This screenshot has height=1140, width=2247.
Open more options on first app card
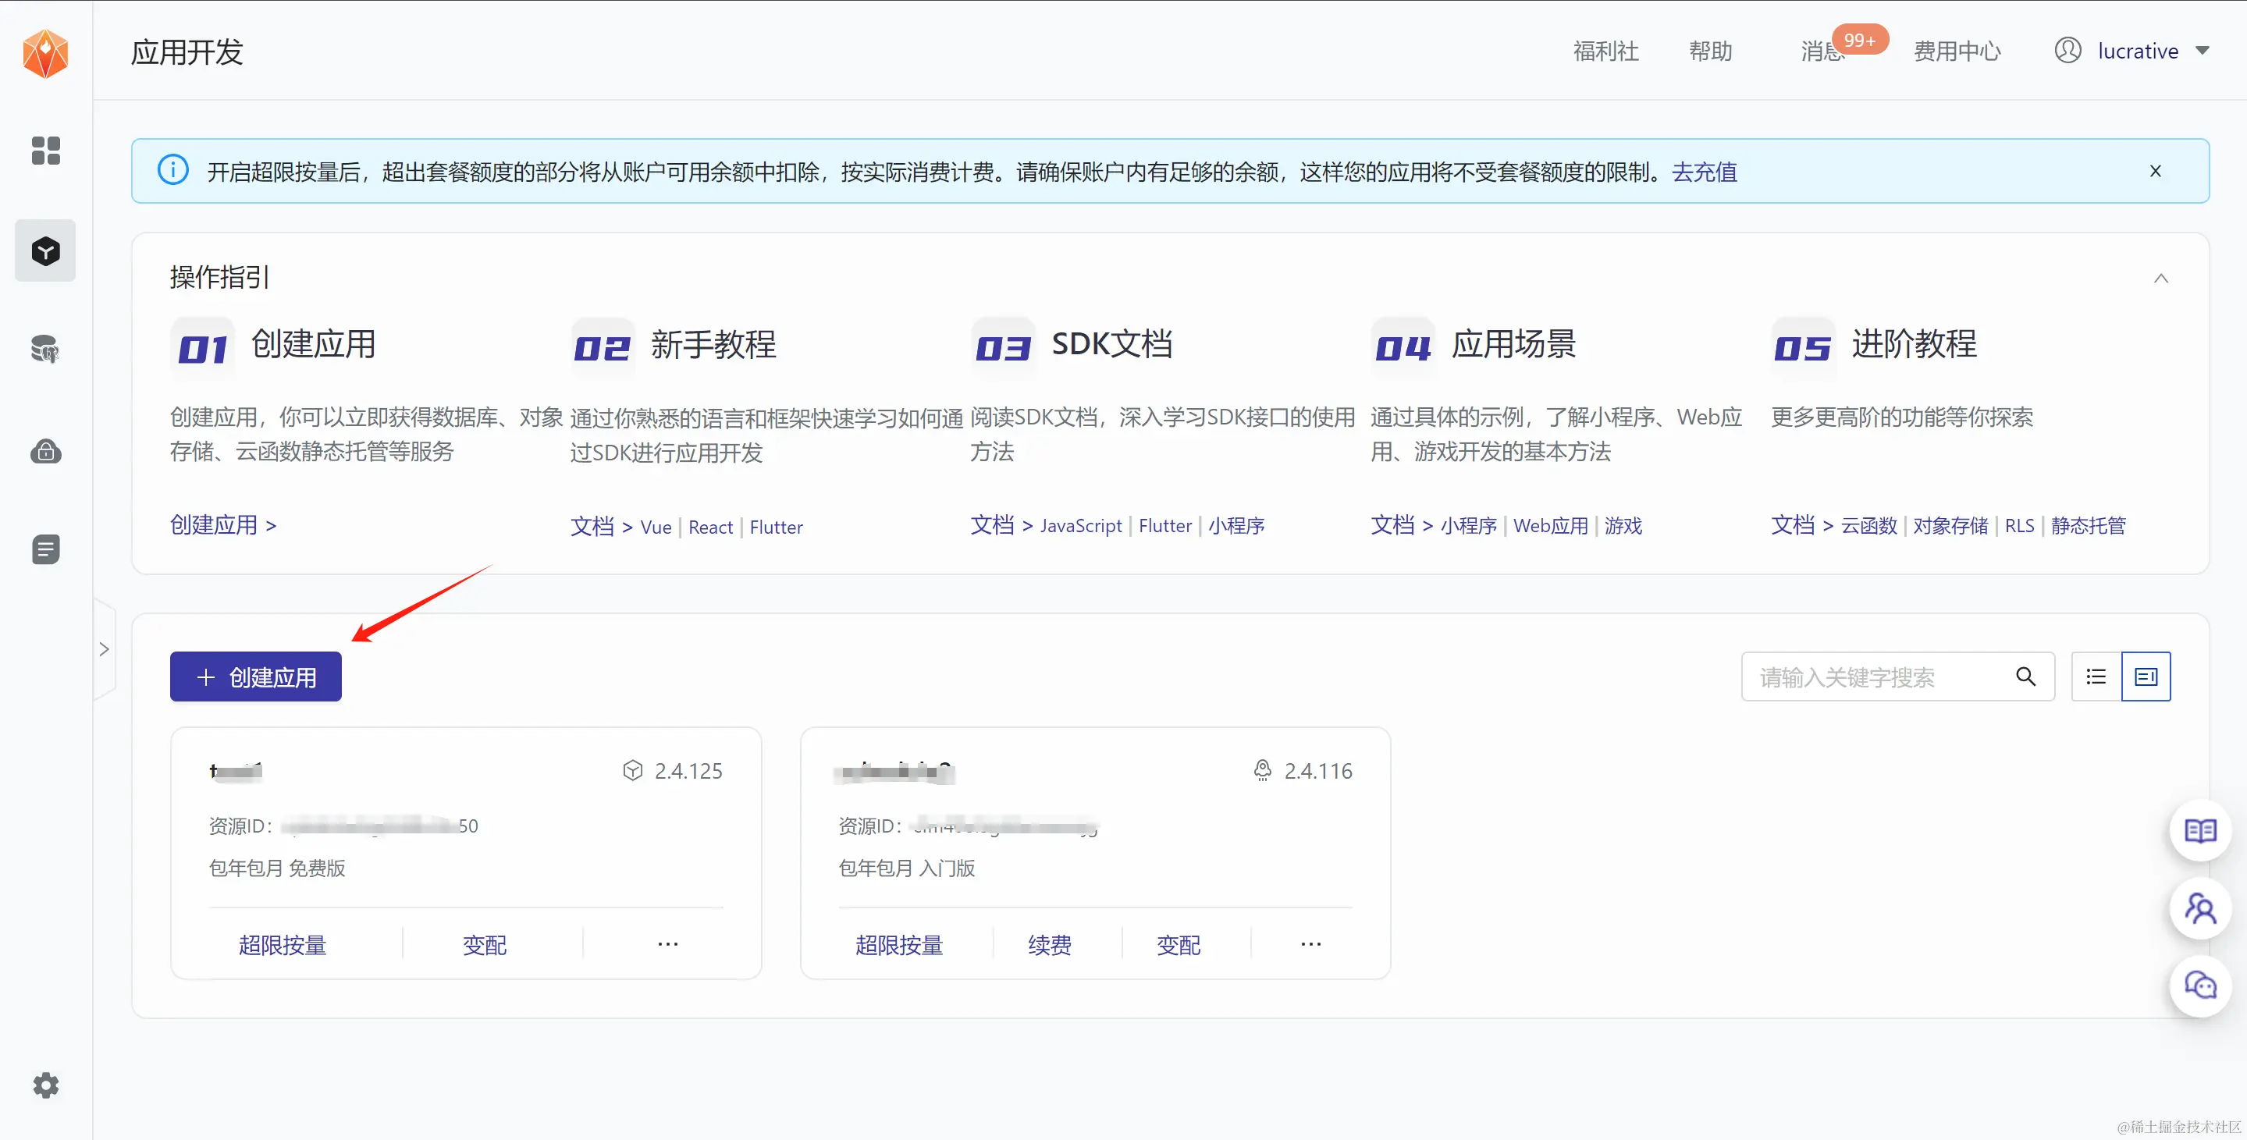(x=667, y=945)
